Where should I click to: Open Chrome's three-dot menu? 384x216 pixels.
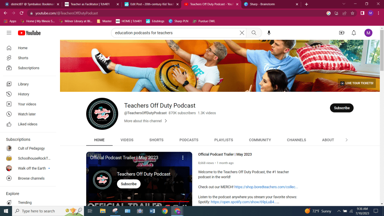[378, 13]
